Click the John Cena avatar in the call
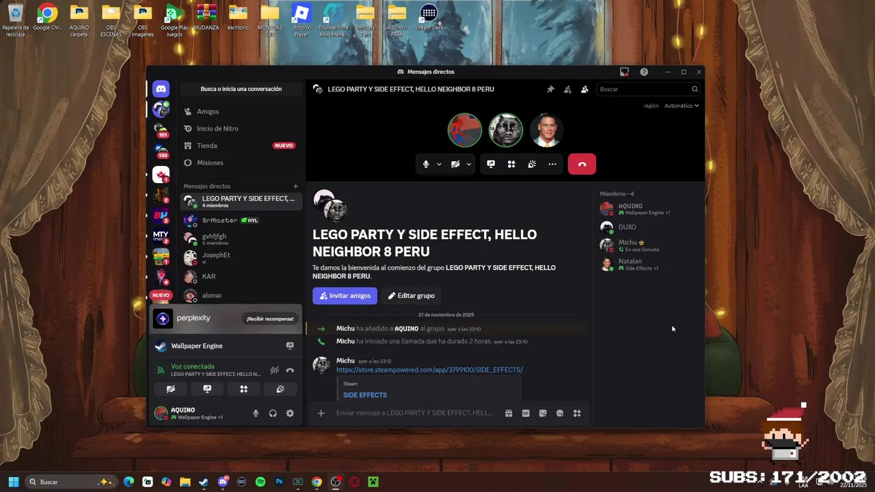 coord(546,130)
